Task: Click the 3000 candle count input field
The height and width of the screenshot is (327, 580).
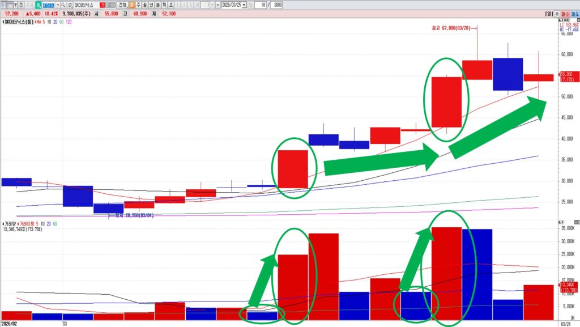Action: coord(276,5)
